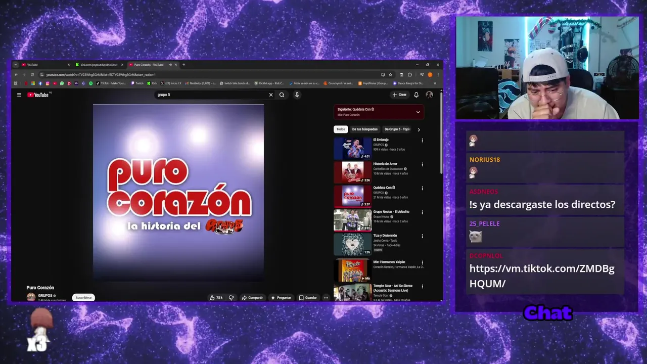Open the tab search dropdown arrow
This screenshot has width=647, height=364.
(x=16, y=65)
